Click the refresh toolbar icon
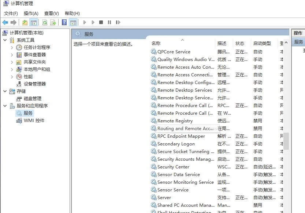305x213 pixels. click(x=45, y=23)
